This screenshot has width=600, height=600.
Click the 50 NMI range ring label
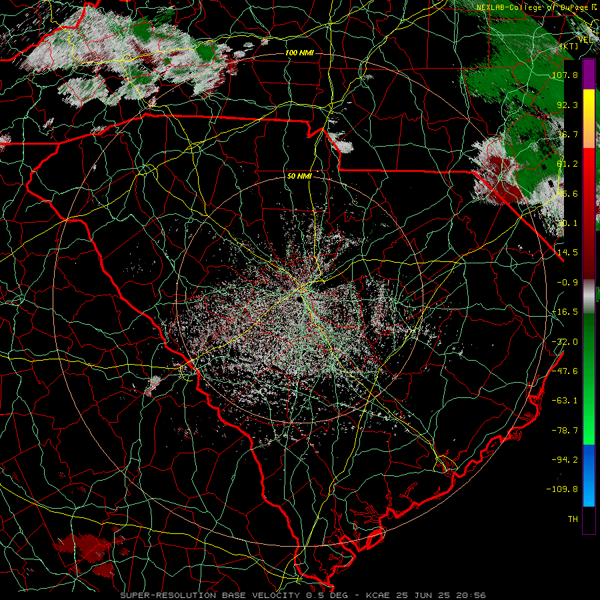(x=299, y=176)
